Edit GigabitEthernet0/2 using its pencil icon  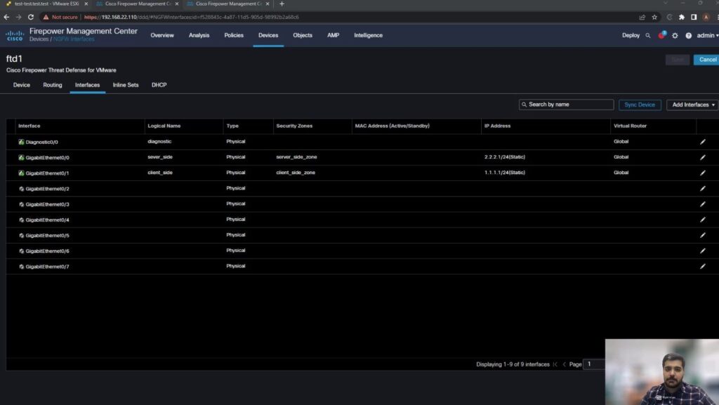point(702,189)
